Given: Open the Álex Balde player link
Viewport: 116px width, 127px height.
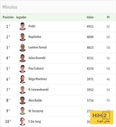Looking at the screenshot, I should (35, 100).
